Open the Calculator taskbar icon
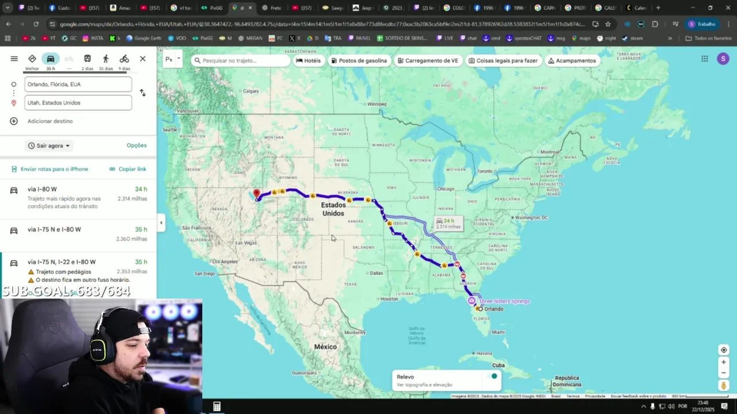Viewport: 737px width, 414px height. (216, 407)
